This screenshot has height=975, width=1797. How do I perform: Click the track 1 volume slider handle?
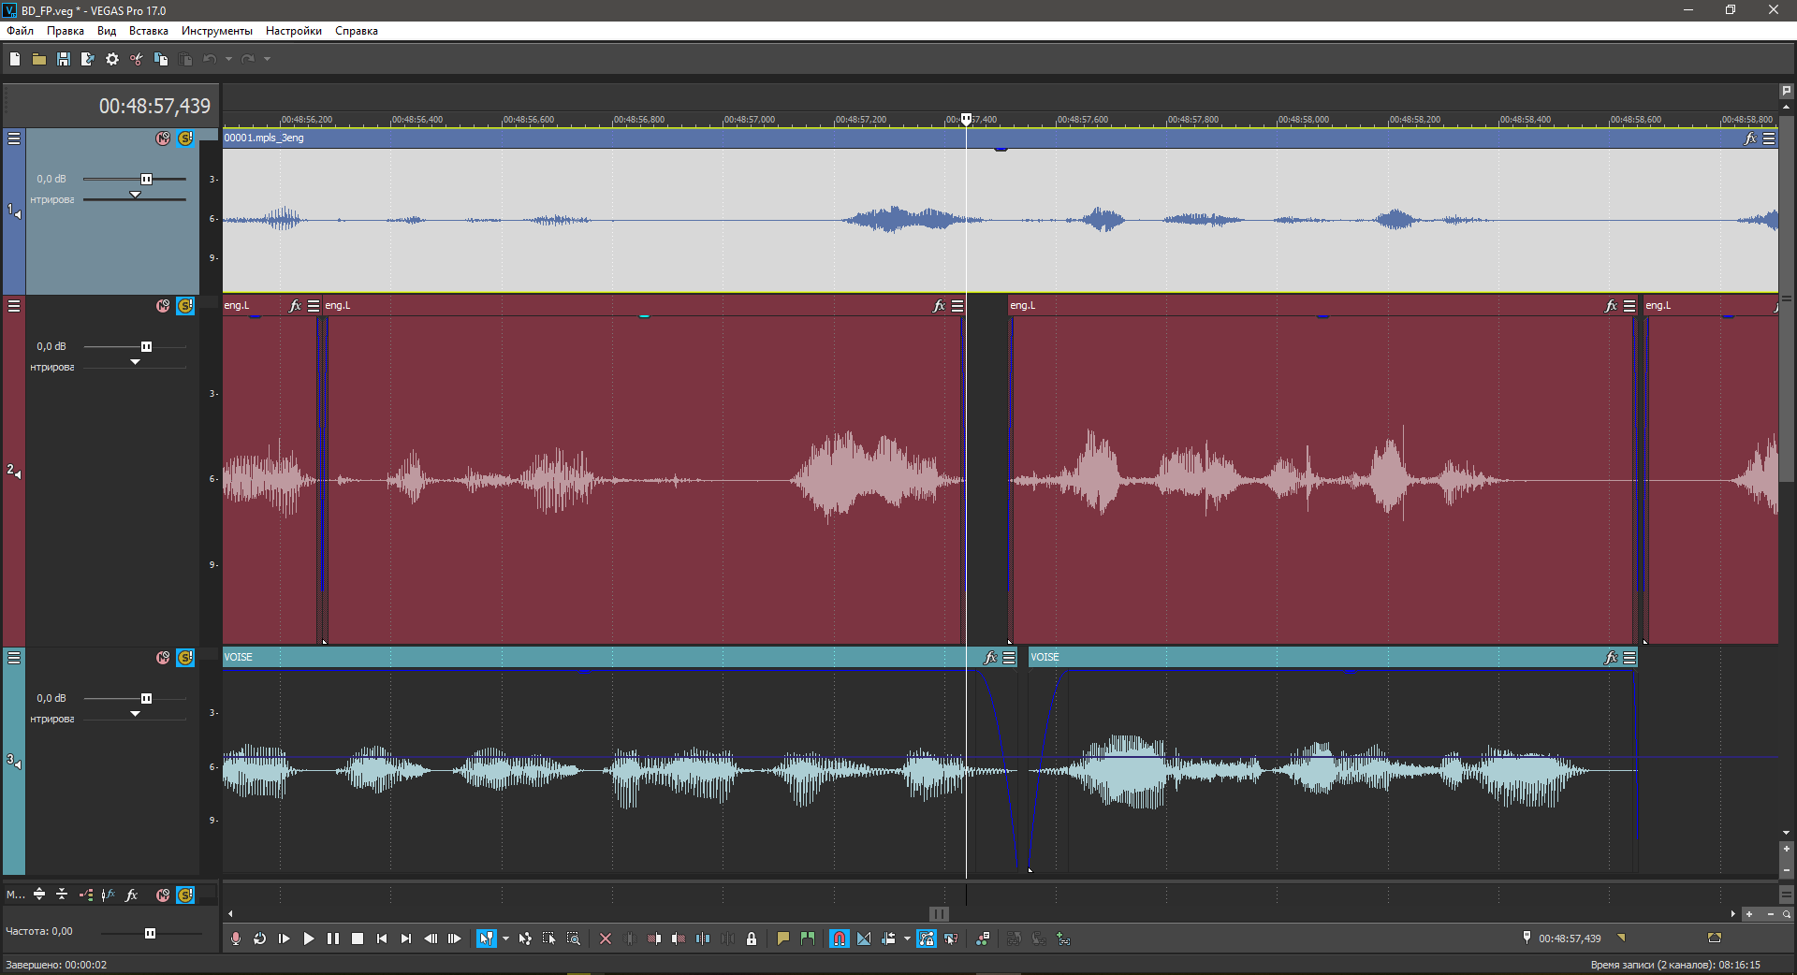pos(146,179)
